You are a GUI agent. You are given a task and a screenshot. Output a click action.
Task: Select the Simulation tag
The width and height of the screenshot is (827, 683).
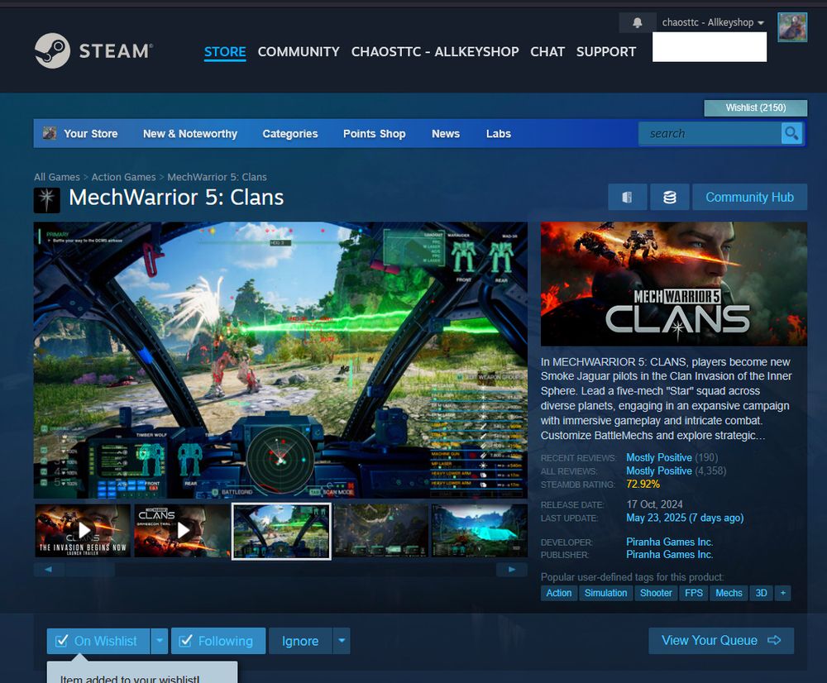pos(605,593)
